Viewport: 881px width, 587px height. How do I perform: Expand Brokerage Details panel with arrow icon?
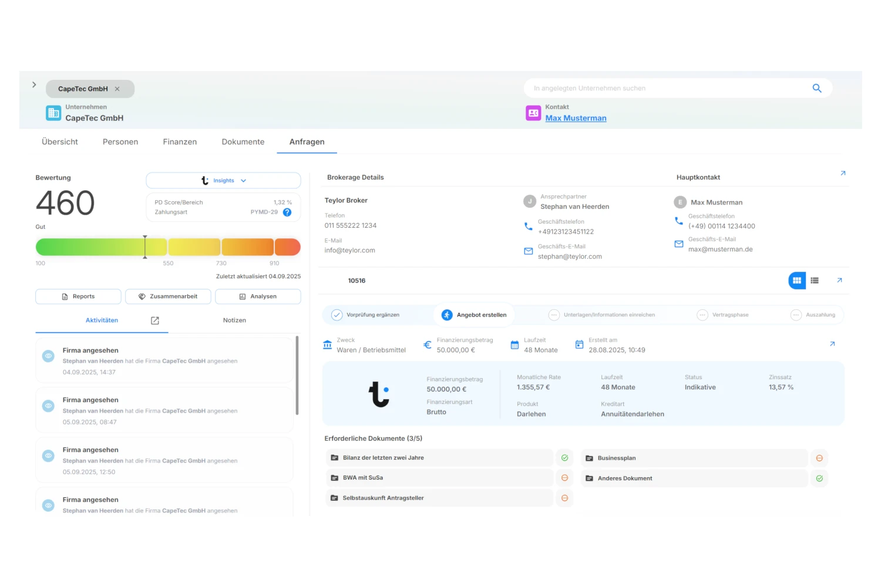pos(843,173)
